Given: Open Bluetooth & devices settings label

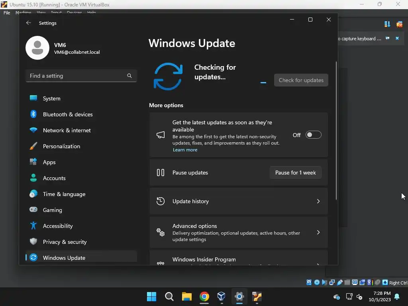Looking at the screenshot, I should [68, 114].
